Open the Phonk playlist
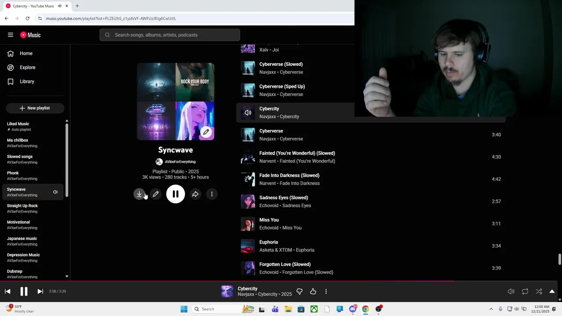 33,176
